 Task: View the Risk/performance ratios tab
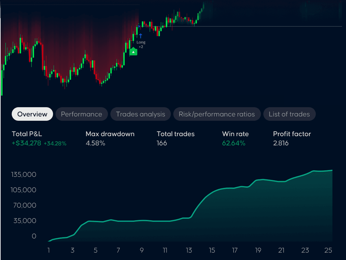(x=217, y=114)
